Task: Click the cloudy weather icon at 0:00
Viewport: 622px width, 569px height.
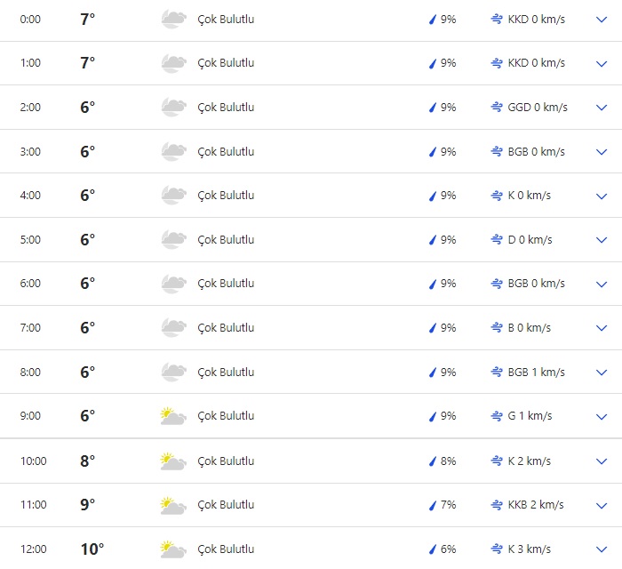Action: [x=173, y=19]
